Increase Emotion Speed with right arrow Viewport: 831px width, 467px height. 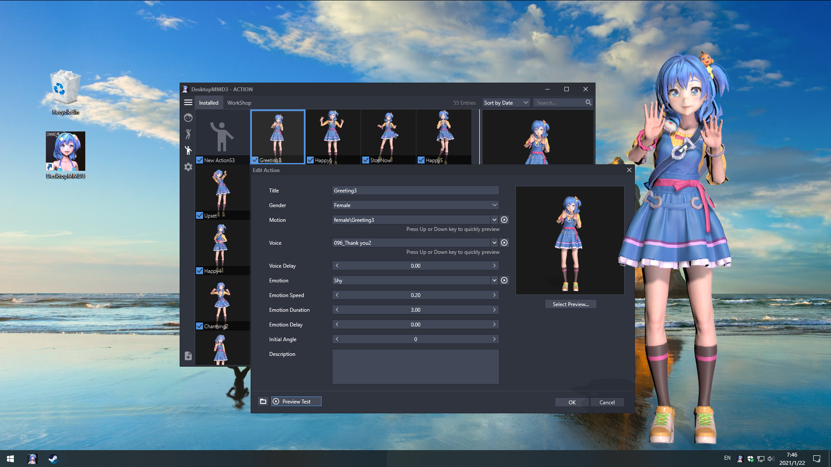tap(494, 295)
